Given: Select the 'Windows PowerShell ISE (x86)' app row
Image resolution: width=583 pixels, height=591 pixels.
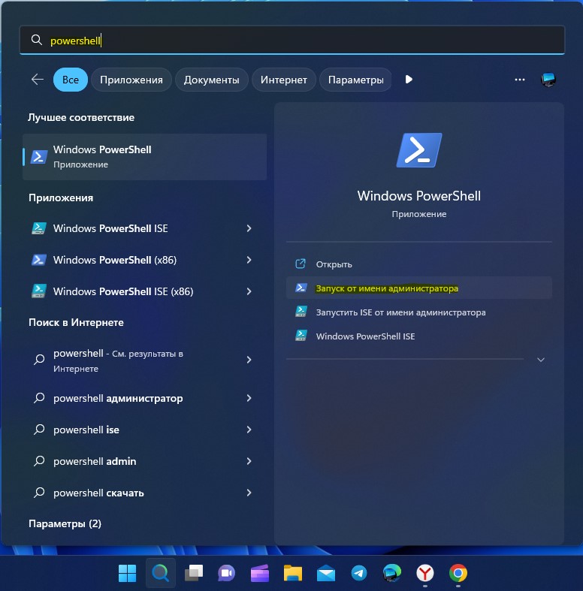Looking at the screenshot, I should pyautogui.click(x=145, y=291).
